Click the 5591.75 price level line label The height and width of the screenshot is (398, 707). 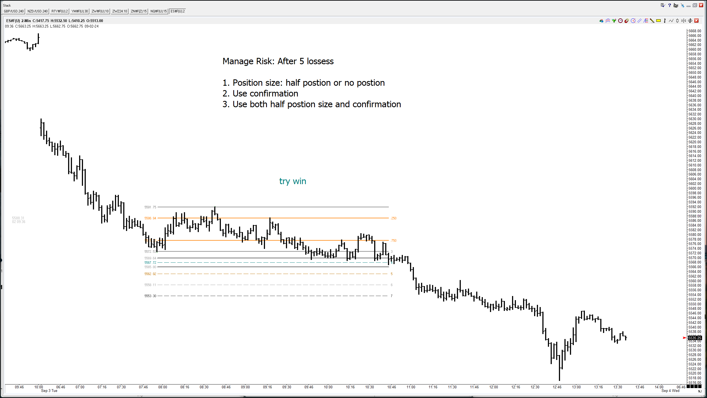[x=150, y=207]
